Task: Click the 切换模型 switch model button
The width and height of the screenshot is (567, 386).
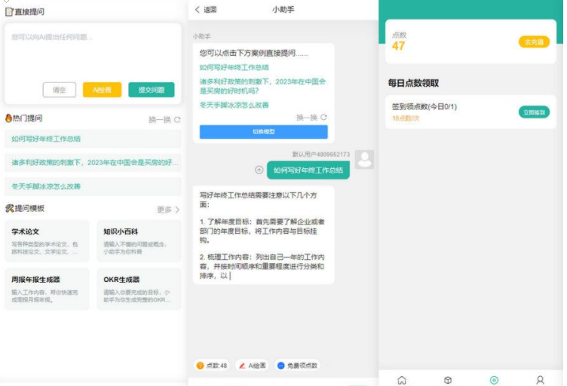Action: (263, 132)
